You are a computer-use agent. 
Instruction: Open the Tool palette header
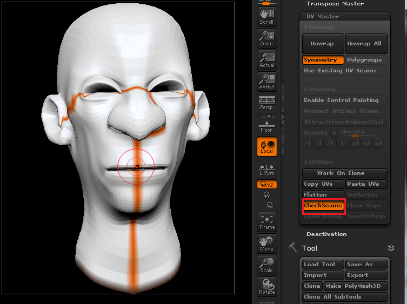pos(310,248)
